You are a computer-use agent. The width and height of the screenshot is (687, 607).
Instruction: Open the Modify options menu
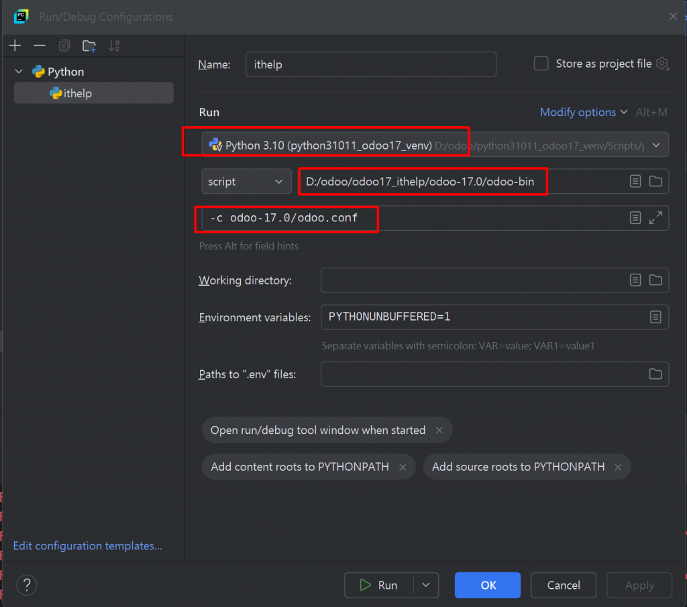pos(583,112)
